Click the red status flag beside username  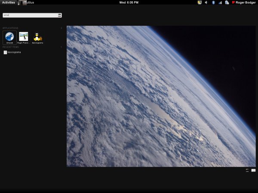[233, 3]
